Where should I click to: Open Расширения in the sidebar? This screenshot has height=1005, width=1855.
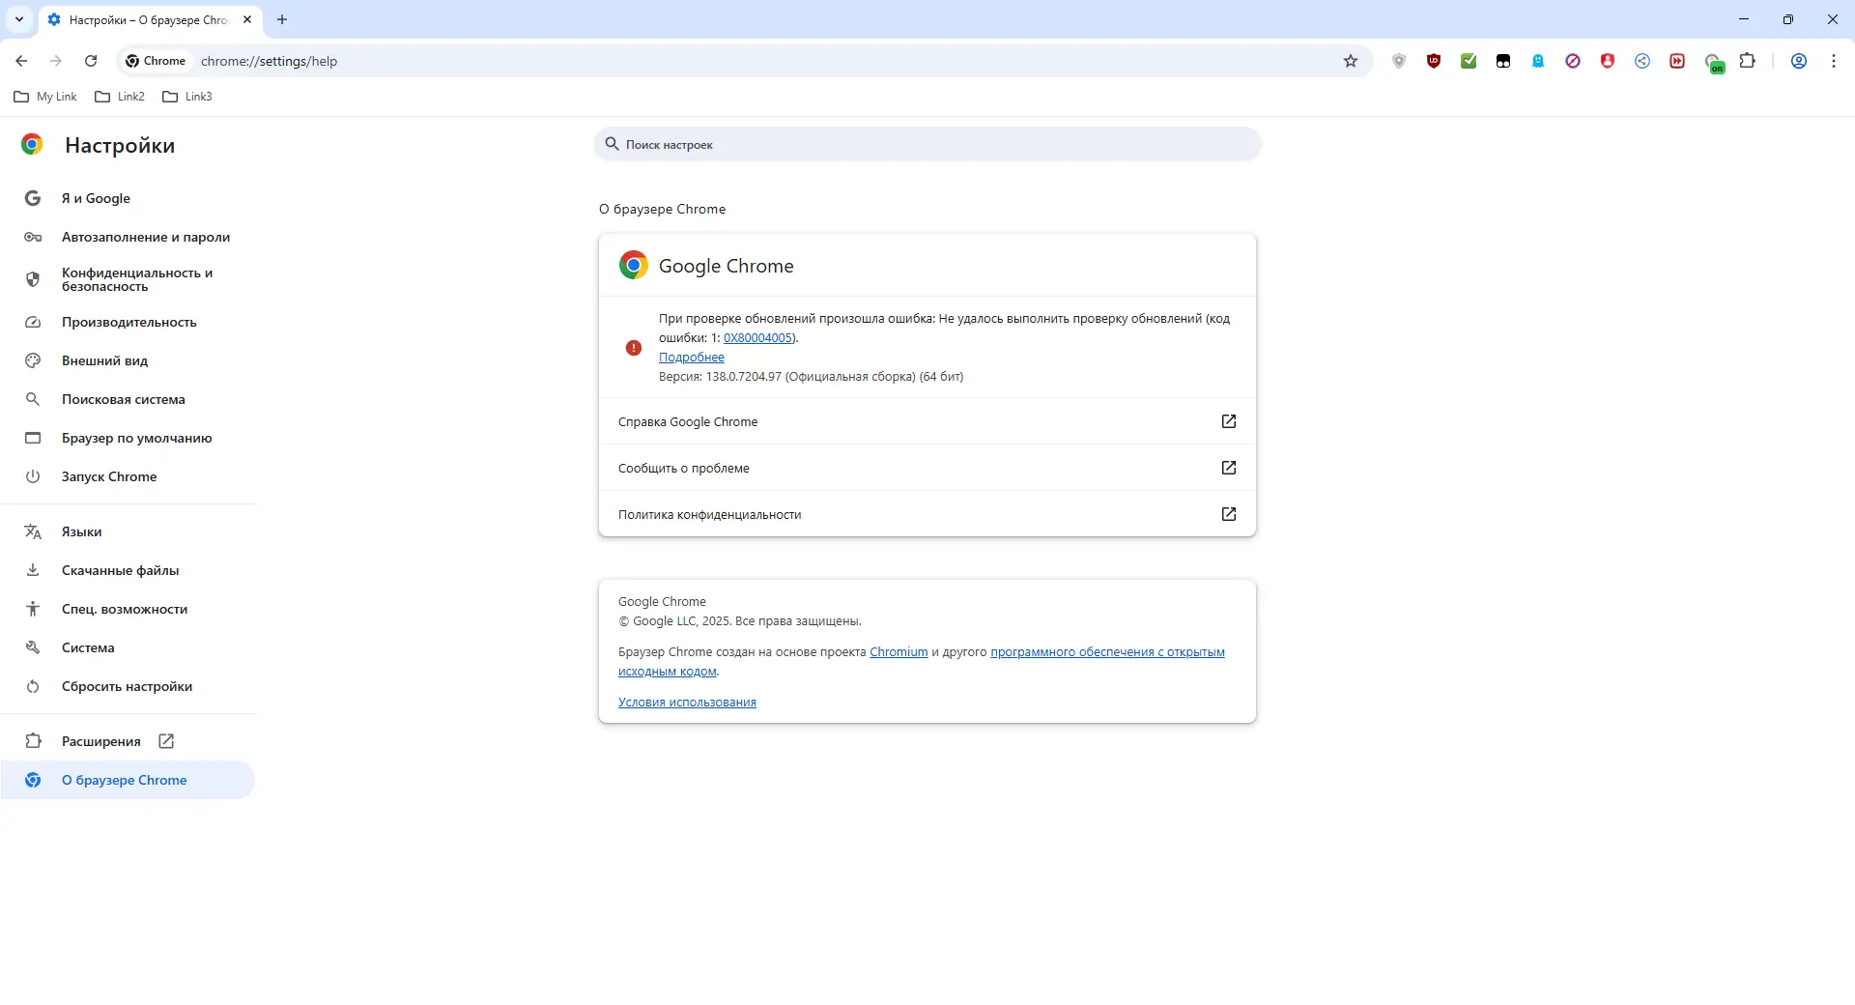tap(128, 741)
